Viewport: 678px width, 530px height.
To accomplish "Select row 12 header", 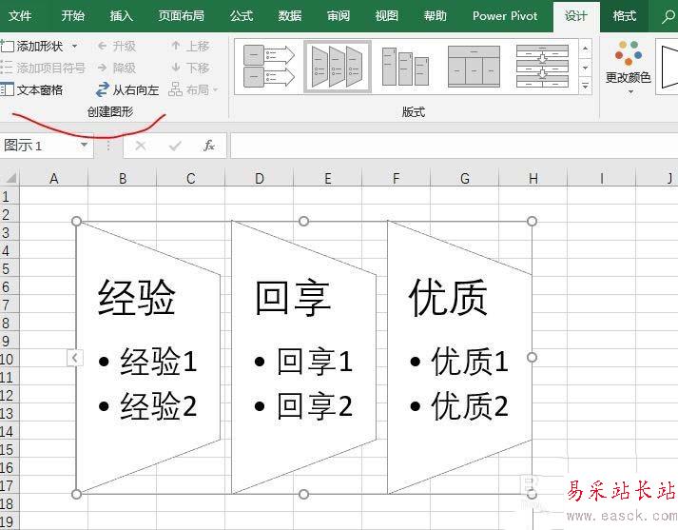I will (x=10, y=395).
